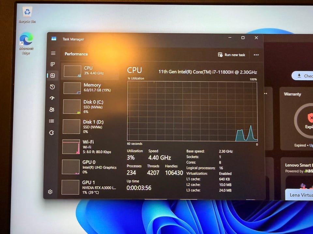
Task: Select the Memory performance item
Action: [90, 88]
